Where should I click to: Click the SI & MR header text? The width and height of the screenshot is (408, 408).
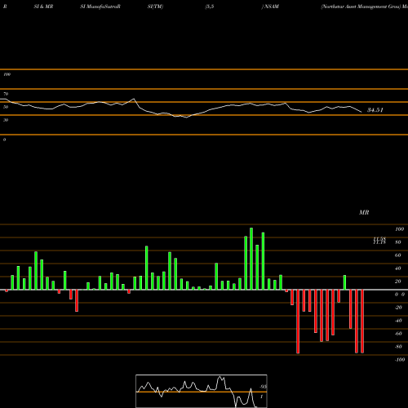point(43,7)
